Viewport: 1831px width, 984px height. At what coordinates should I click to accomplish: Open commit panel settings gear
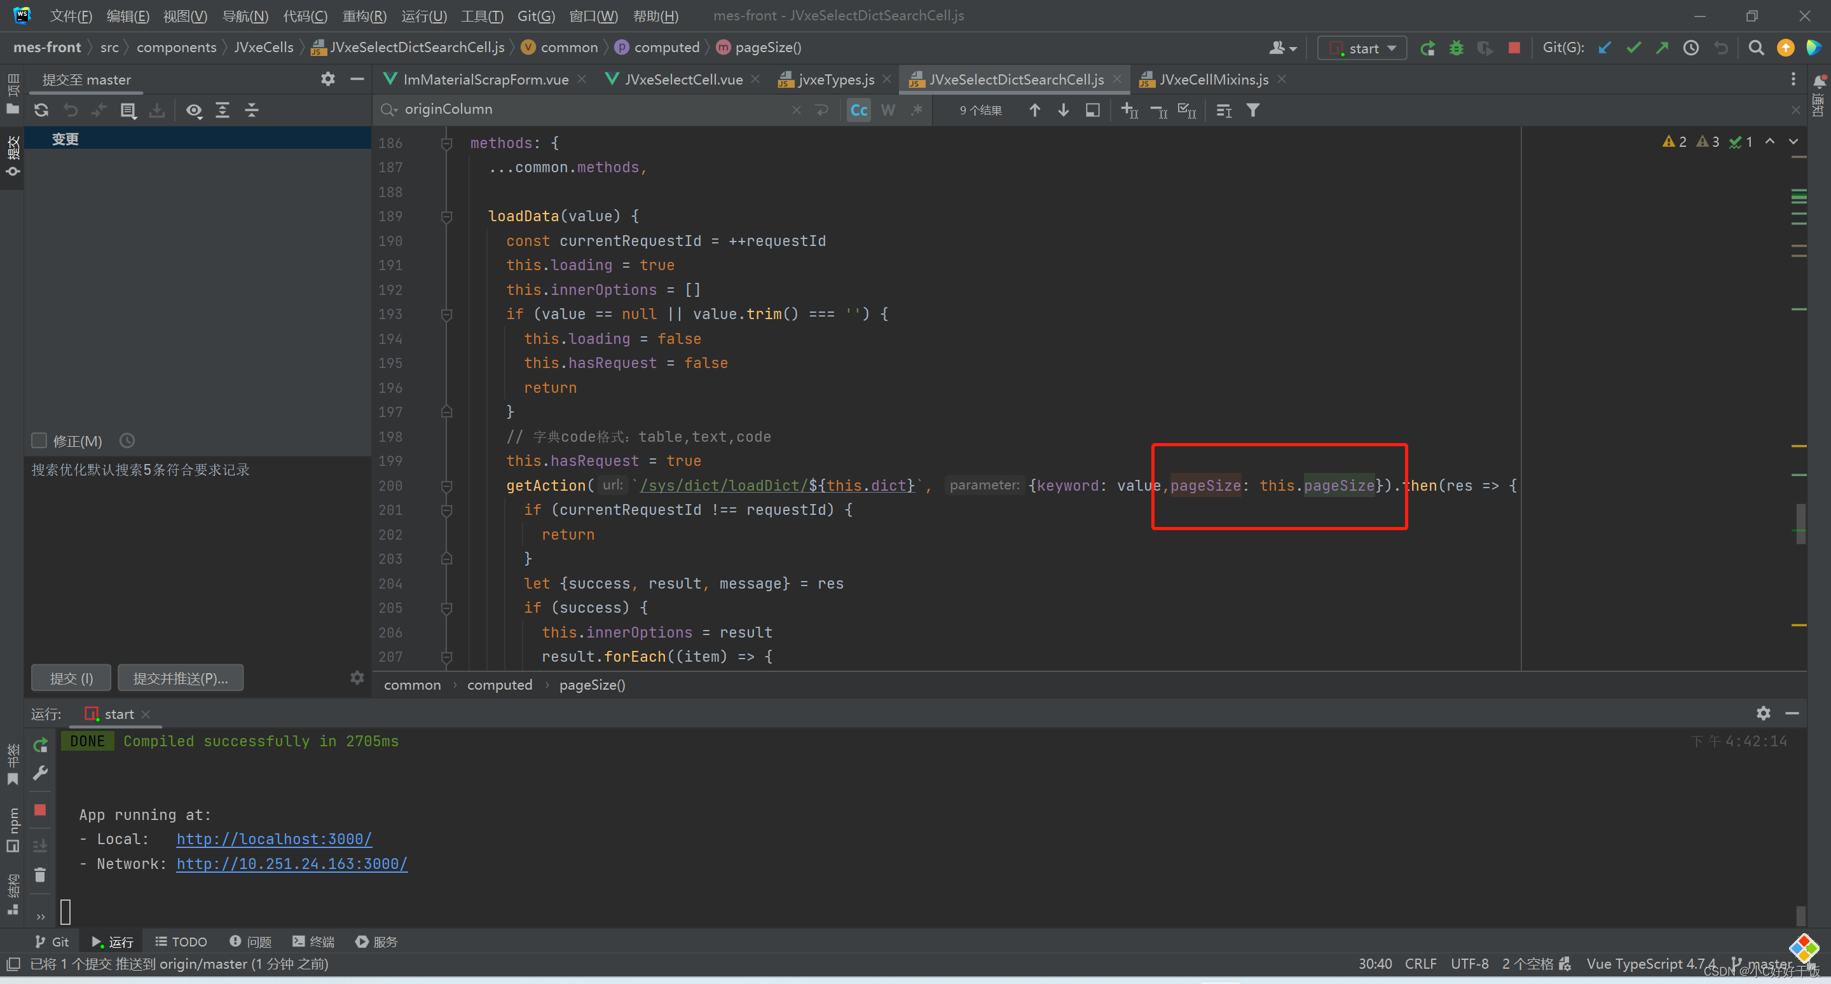pos(327,79)
